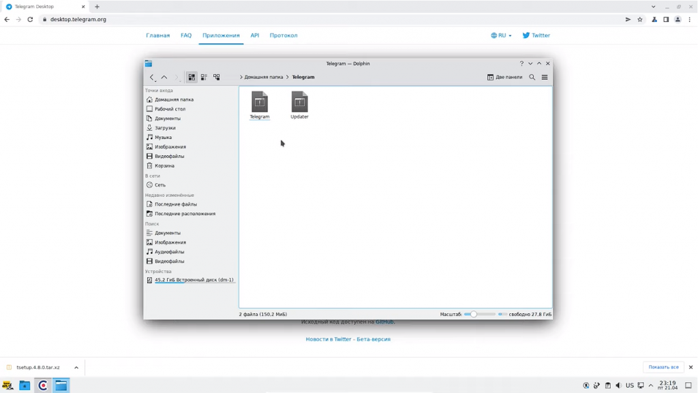Navigate to Домашняя папка in the breadcrumb
Screen dimensions: 698x393
(264, 78)
